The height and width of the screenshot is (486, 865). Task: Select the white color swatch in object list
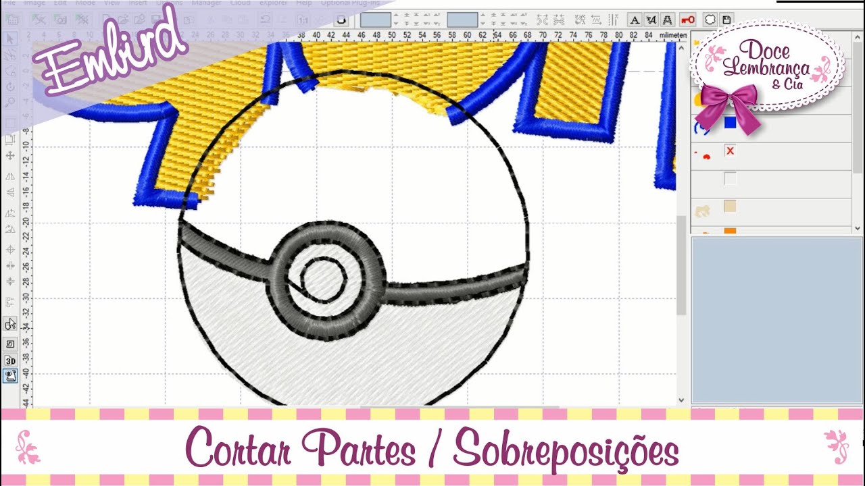coord(730,179)
